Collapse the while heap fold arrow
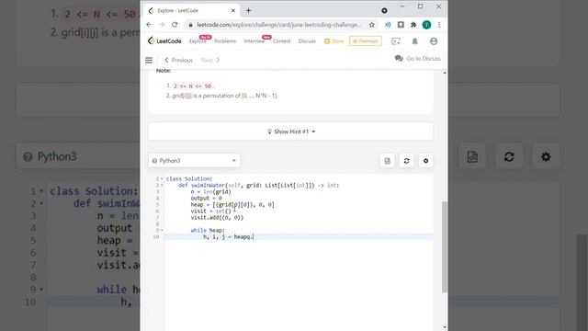The height and width of the screenshot is (331, 588). (x=162, y=231)
